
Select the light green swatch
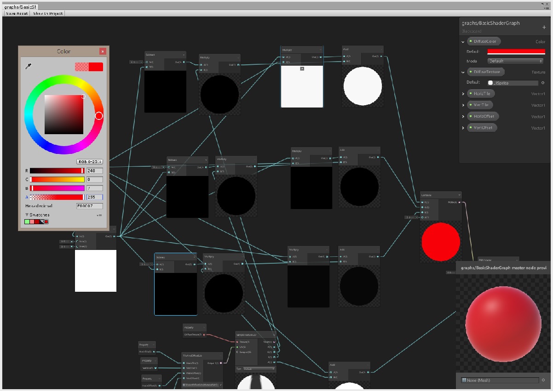pyautogui.click(x=27, y=222)
